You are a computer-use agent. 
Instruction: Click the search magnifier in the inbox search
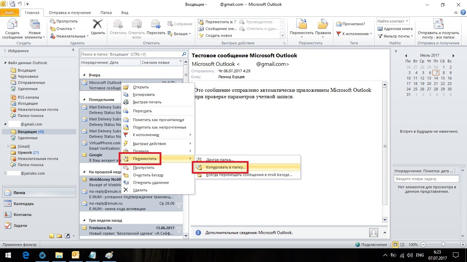(x=184, y=54)
